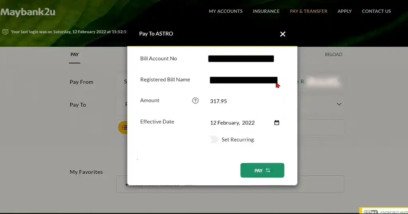Toggle the Set Recurring switch
The image size is (408, 214).
pos(214,139)
